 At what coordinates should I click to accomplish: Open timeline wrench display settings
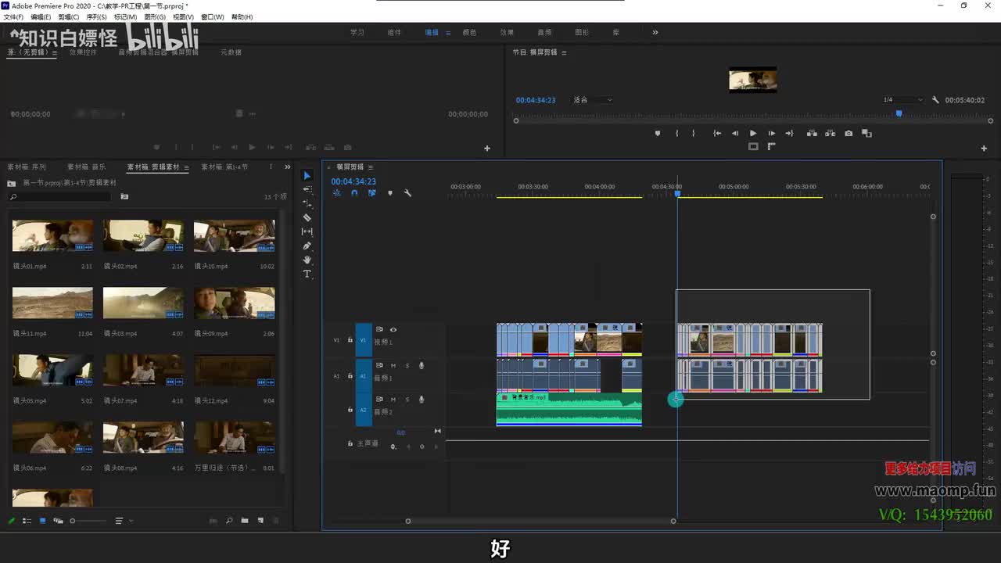click(407, 193)
